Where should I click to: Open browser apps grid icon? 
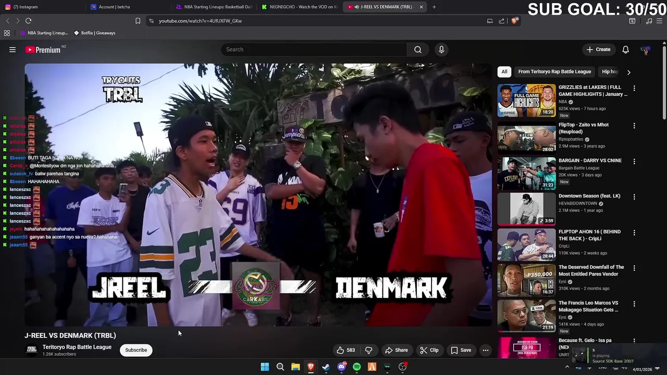coord(7,33)
